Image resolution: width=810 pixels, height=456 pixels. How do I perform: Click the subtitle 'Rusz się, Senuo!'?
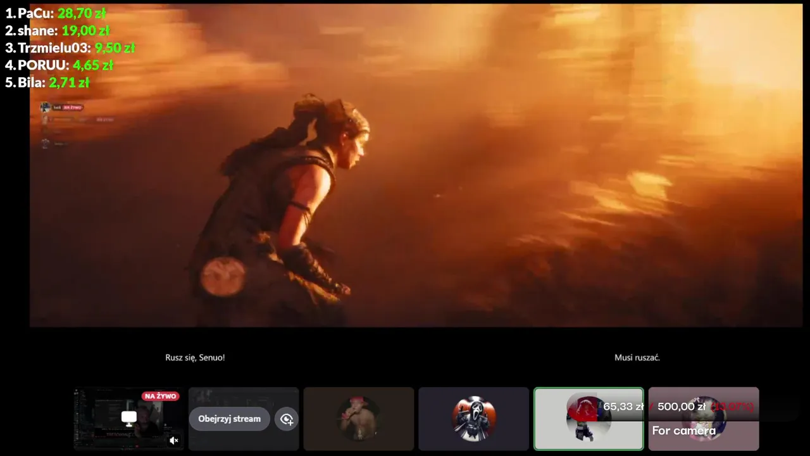click(x=195, y=357)
